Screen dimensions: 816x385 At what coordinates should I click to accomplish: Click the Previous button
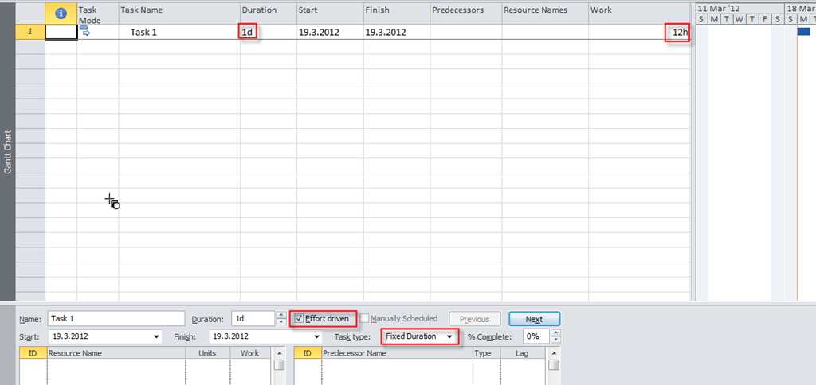click(474, 319)
